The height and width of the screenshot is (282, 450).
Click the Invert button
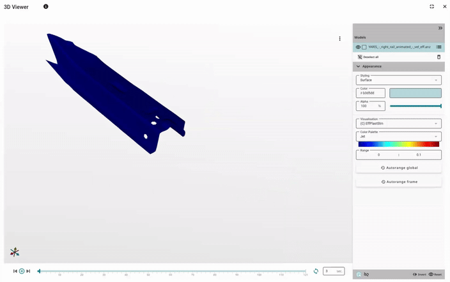[419, 274]
